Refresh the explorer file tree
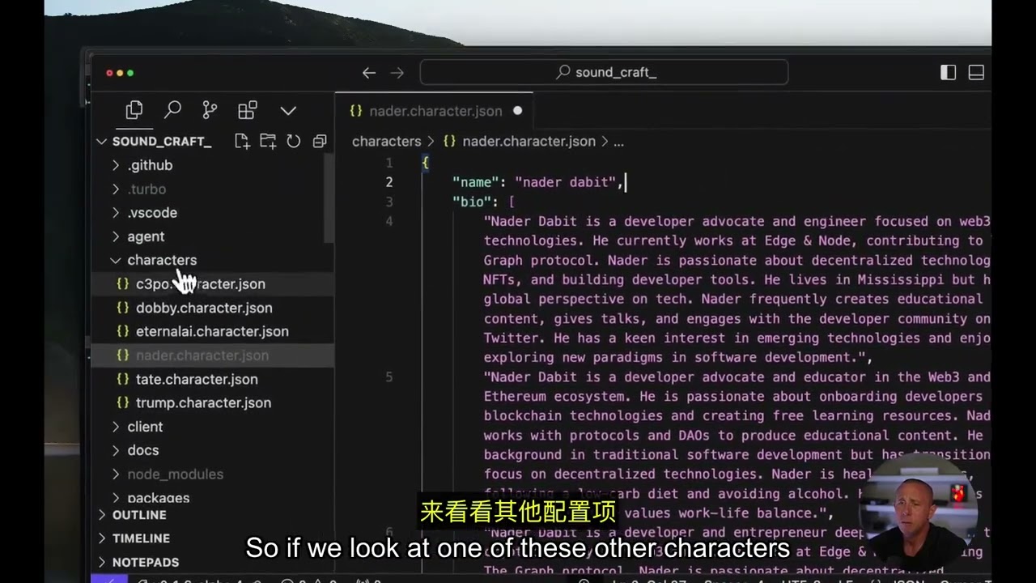 tap(294, 141)
